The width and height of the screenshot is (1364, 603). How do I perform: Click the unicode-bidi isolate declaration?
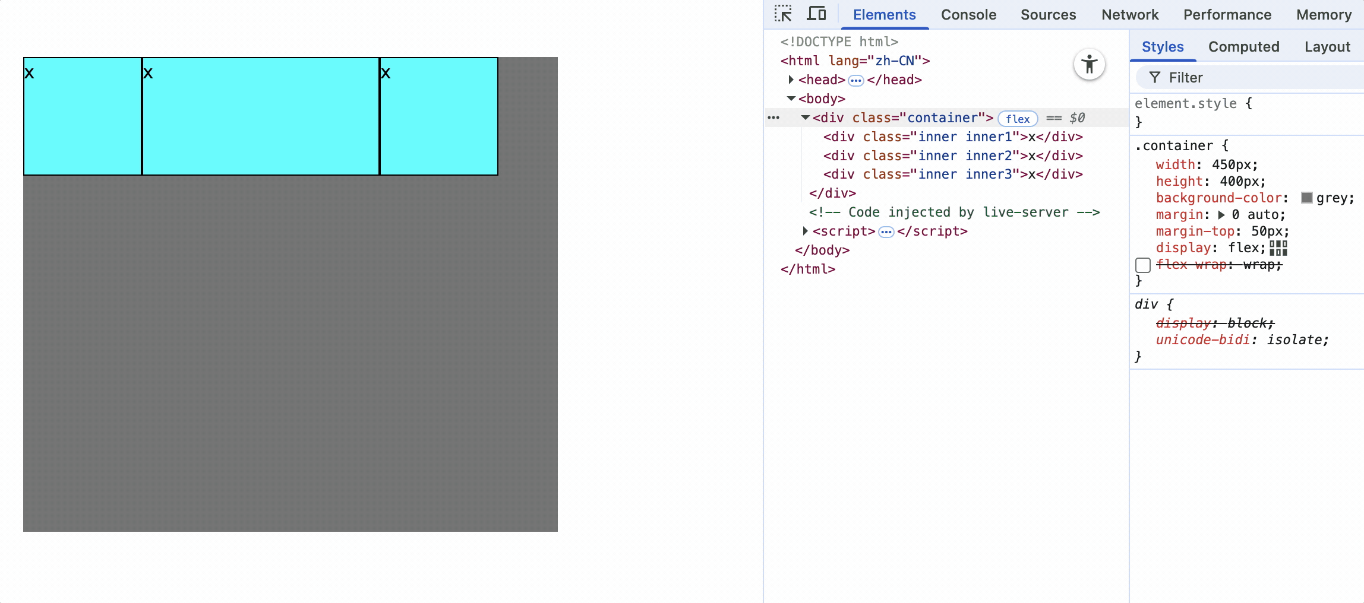click(1242, 340)
